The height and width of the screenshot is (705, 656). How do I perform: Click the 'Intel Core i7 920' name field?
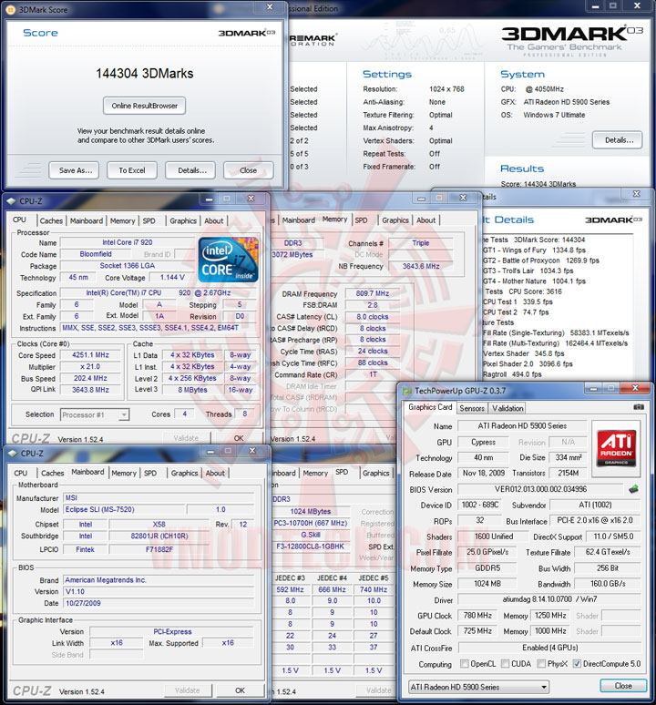(x=128, y=242)
